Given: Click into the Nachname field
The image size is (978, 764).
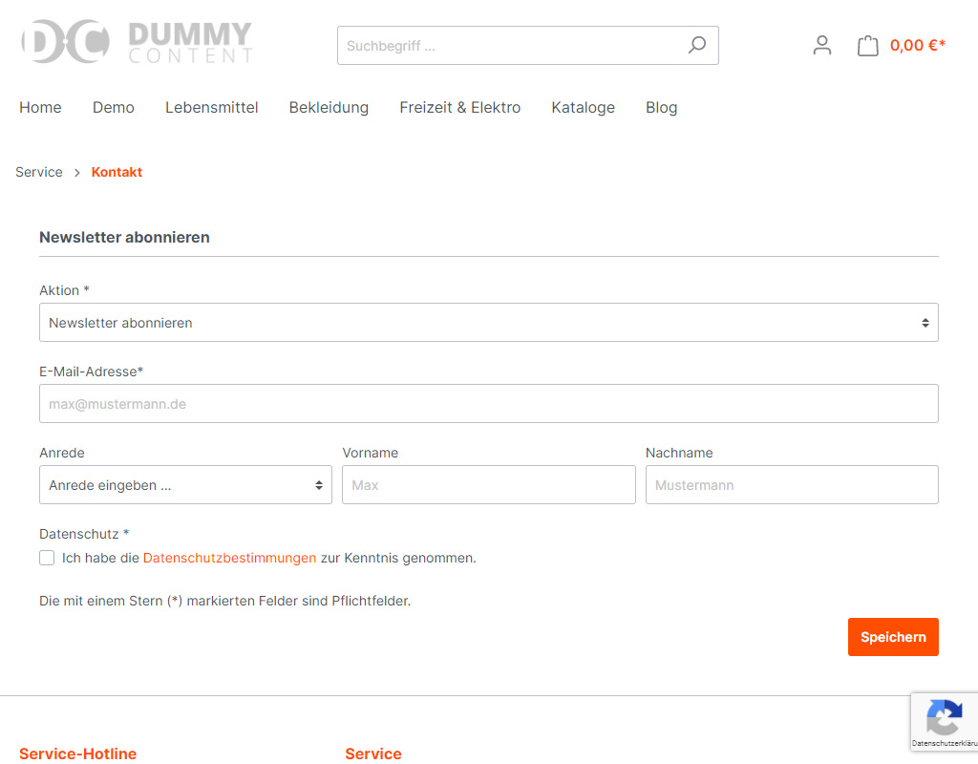Looking at the screenshot, I should coord(791,485).
